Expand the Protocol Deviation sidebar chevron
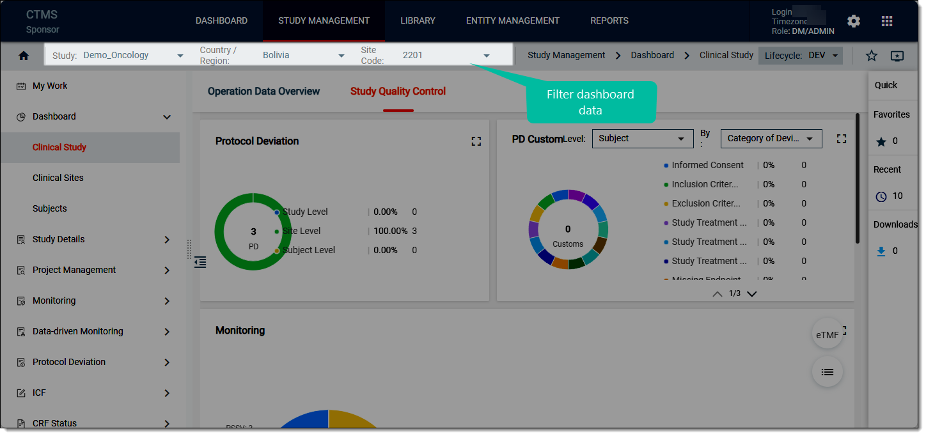 tap(167, 362)
